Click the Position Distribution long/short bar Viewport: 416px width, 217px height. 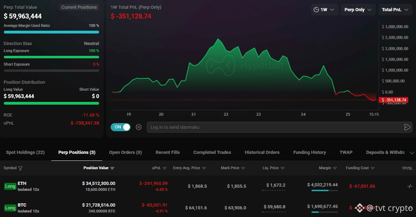click(51, 103)
